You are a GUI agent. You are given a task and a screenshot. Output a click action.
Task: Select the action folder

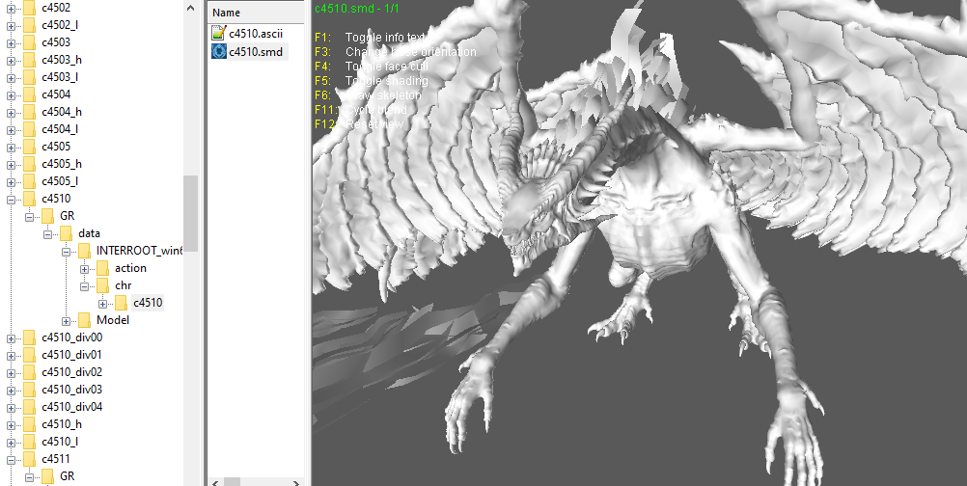click(130, 268)
